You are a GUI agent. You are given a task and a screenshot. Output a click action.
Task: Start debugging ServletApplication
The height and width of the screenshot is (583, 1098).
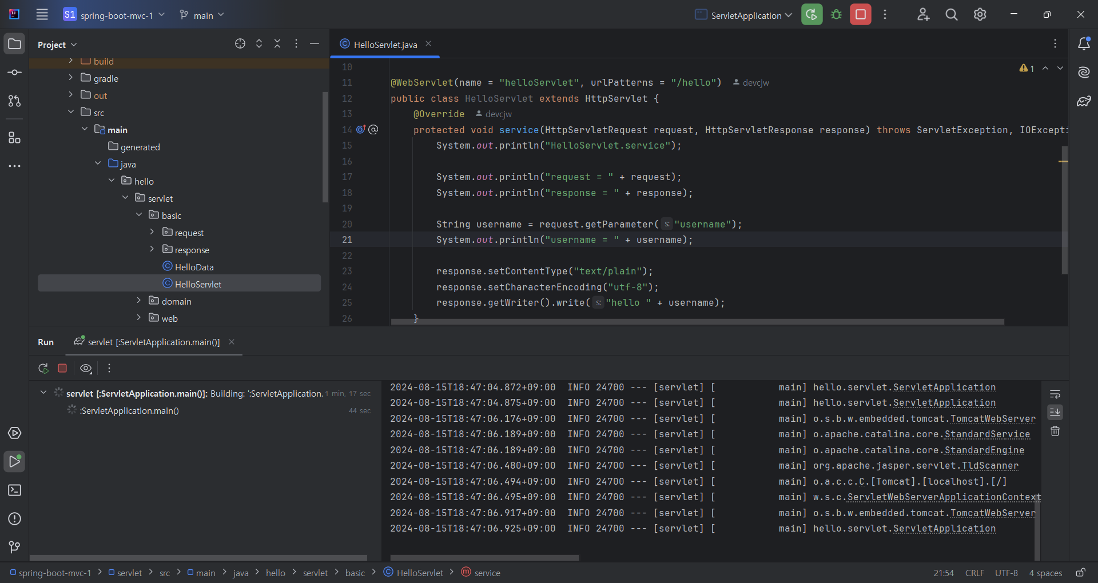(x=836, y=15)
